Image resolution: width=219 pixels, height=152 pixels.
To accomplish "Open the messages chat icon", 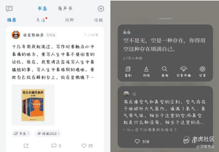I will (9, 9).
